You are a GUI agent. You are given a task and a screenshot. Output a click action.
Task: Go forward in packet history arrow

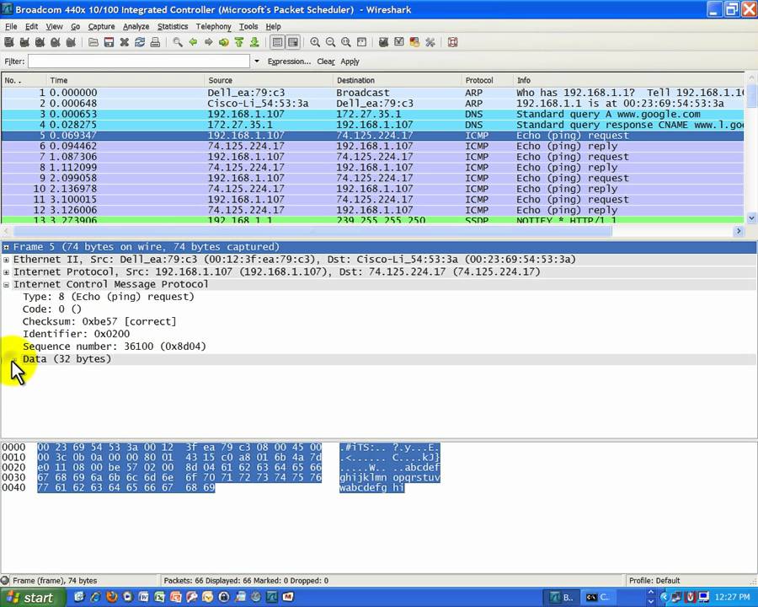pyautogui.click(x=208, y=43)
